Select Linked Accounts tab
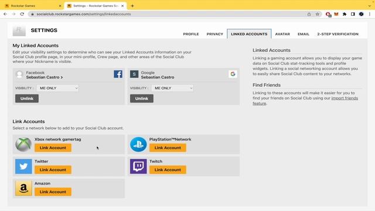 click(x=249, y=34)
